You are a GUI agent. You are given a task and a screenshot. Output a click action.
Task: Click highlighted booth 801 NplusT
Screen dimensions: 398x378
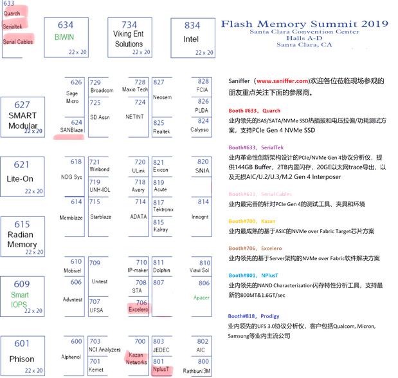tap(162, 366)
